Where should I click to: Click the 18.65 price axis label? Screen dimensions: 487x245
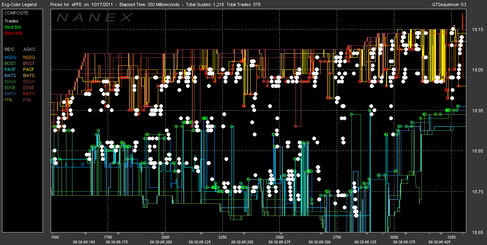click(478, 232)
